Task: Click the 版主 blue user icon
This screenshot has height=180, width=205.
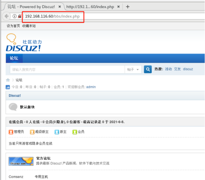Action: point(57,132)
